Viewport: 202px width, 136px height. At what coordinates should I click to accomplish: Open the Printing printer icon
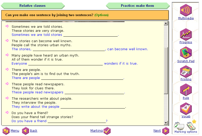[x=186, y=71]
